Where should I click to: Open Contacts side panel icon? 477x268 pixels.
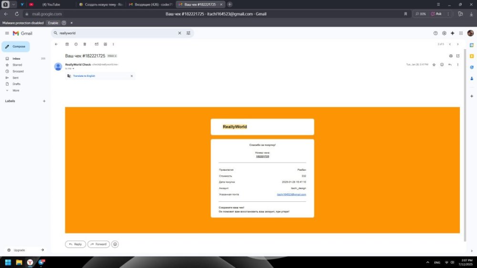tap(472, 79)
